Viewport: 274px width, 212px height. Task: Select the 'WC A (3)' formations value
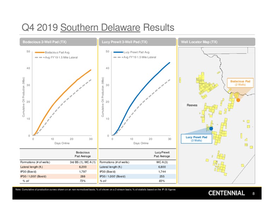[162, 162]
